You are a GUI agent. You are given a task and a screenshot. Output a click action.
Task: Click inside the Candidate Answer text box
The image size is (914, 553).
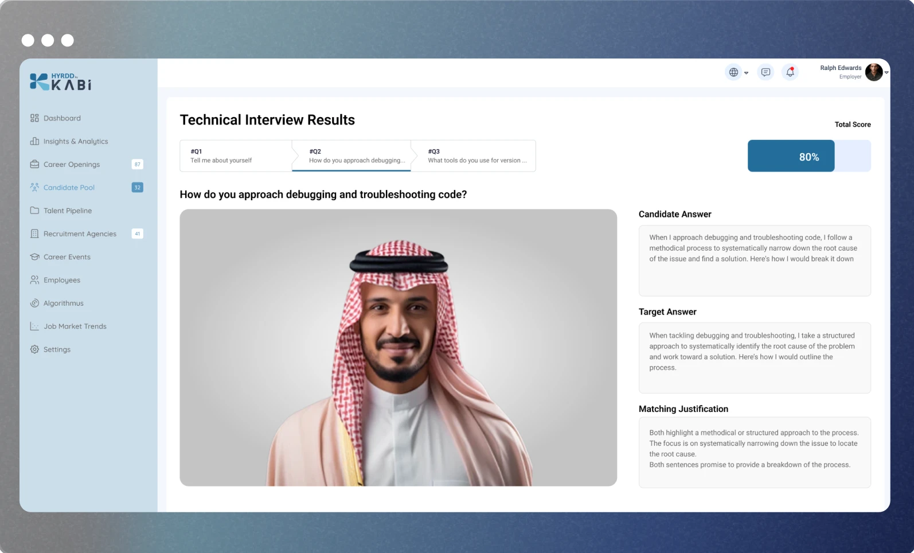tap(755, 260)
